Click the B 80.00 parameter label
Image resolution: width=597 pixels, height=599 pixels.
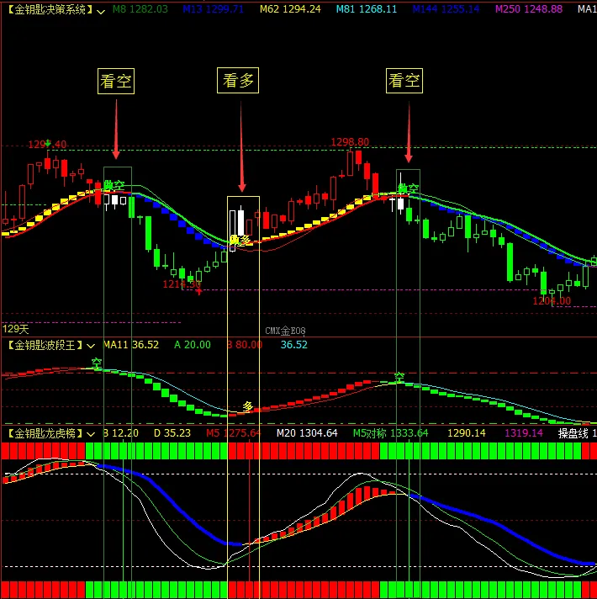coord(245,345)
